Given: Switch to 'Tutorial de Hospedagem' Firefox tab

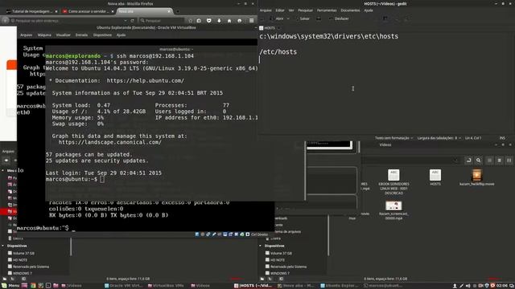Looking at the screenshot, I should (31, 11).
